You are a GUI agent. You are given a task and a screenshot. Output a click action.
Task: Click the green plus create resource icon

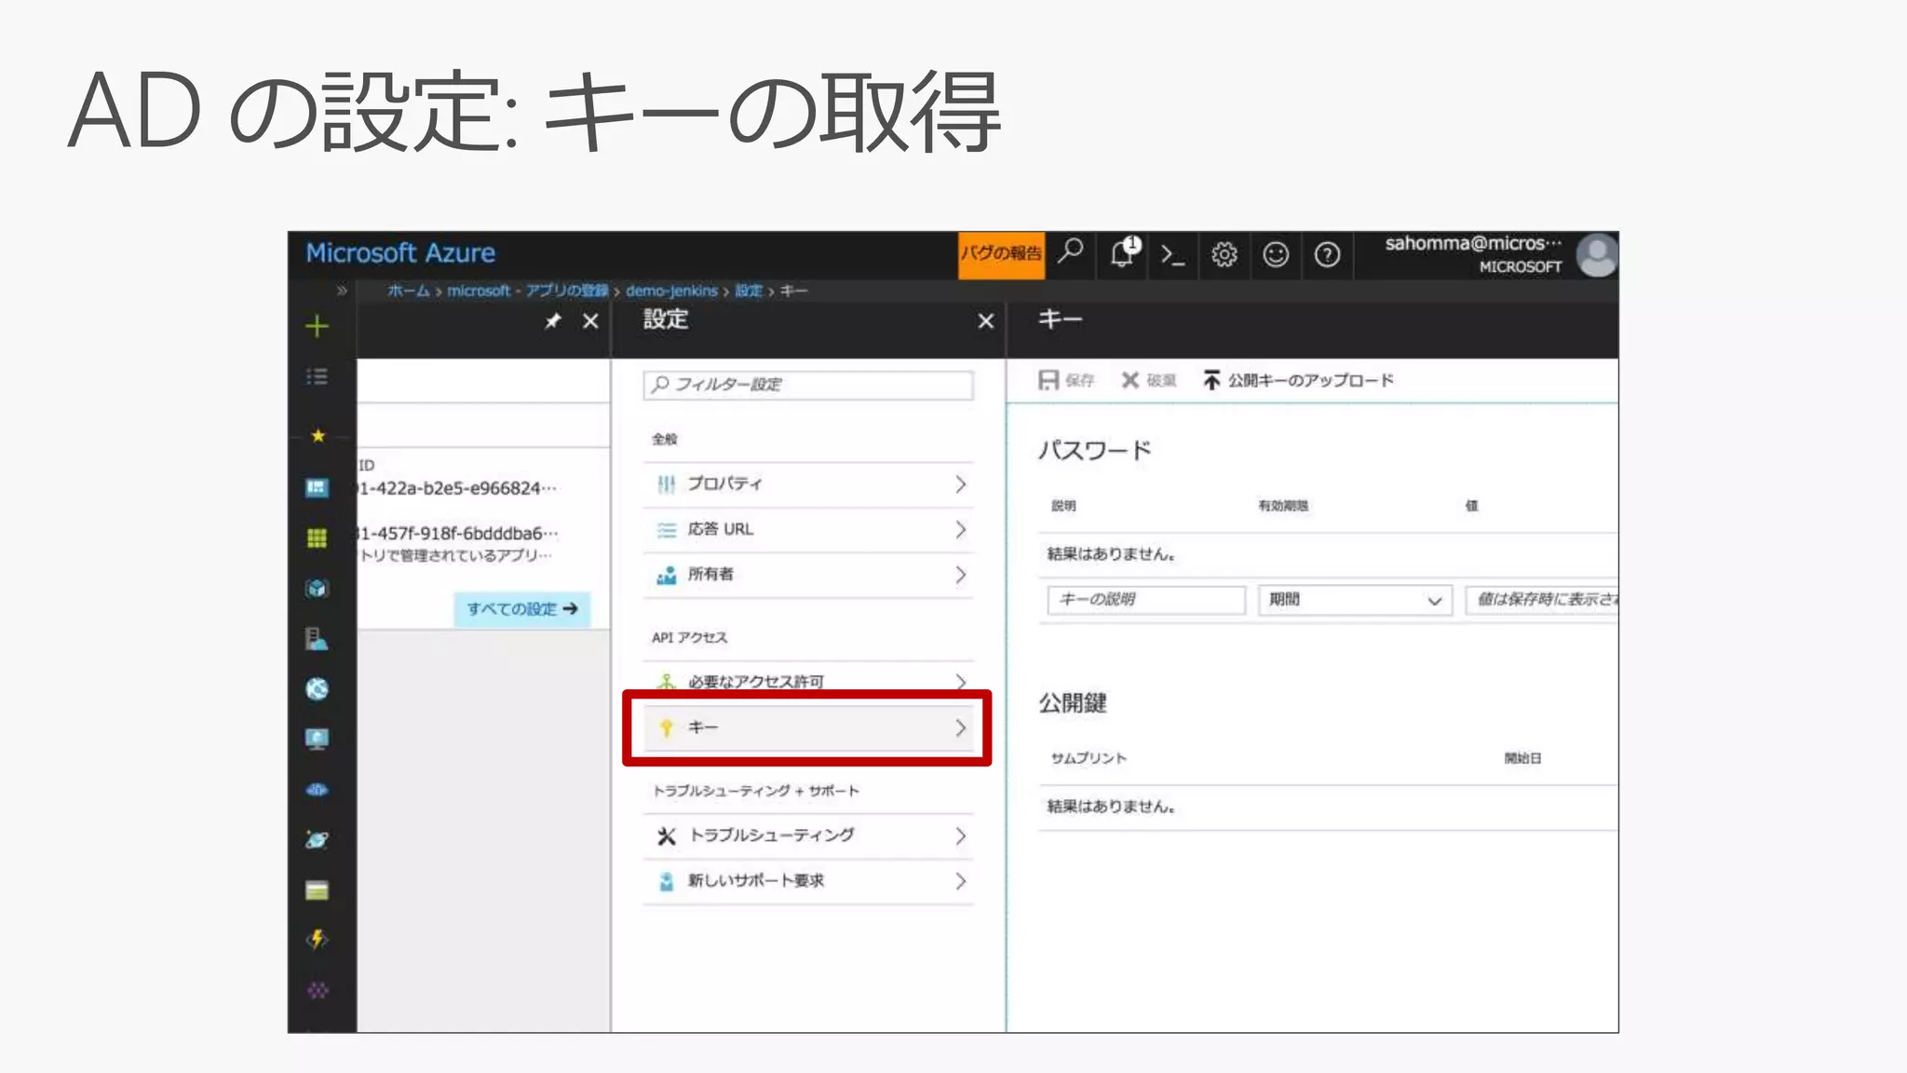coord(317,326)
